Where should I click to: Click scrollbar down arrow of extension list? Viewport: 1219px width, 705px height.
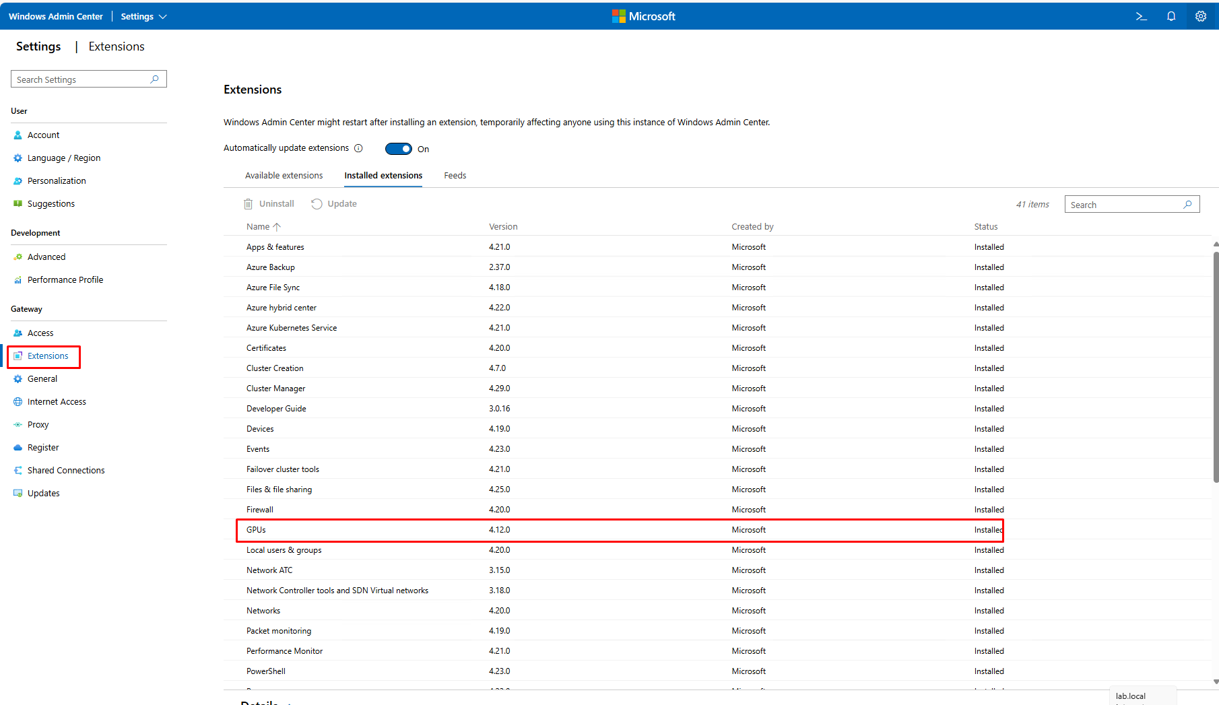(1216, 681)
